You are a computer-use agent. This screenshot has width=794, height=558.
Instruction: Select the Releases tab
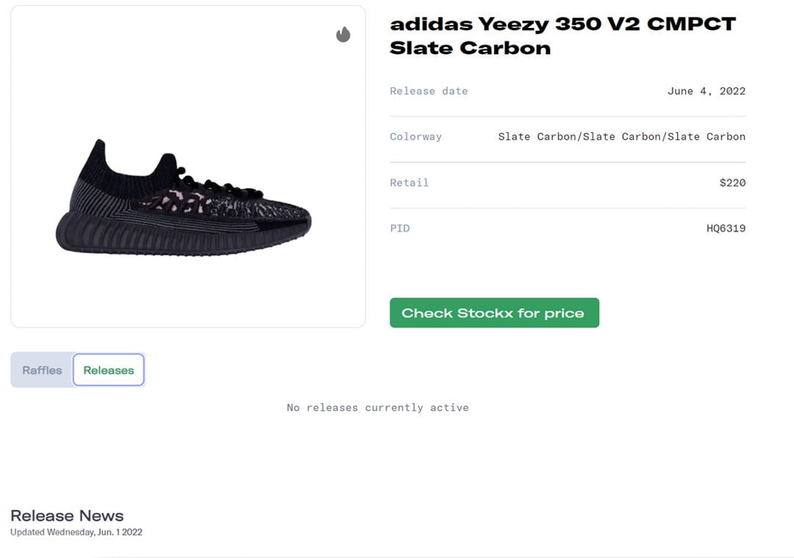pyautogui.click(x=109, y=370)
